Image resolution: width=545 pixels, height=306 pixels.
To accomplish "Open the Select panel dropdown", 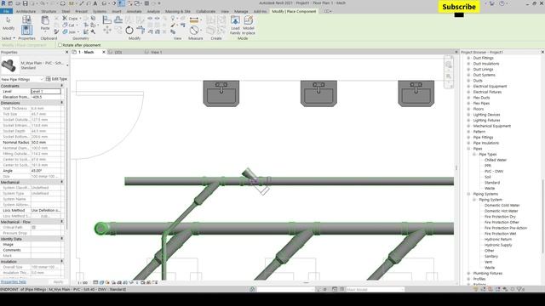I will [x=9, y=38].
